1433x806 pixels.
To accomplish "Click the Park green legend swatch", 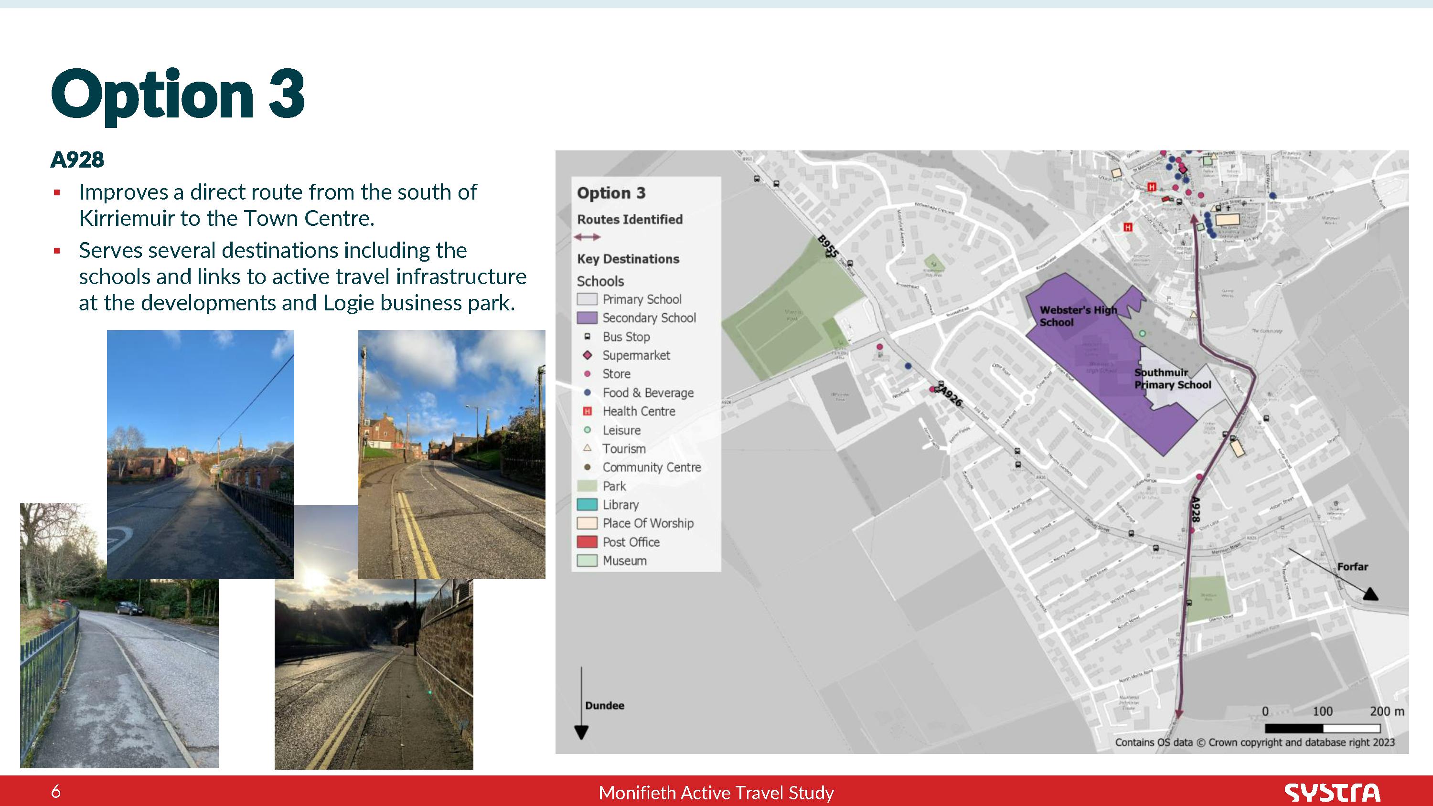I will (x=587, y=486).
